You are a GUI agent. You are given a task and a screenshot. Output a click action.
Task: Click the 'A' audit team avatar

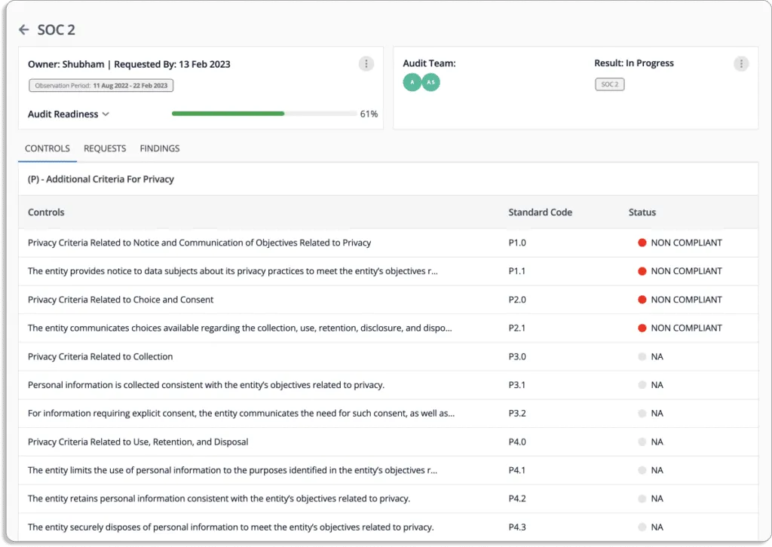pos(412,82)
